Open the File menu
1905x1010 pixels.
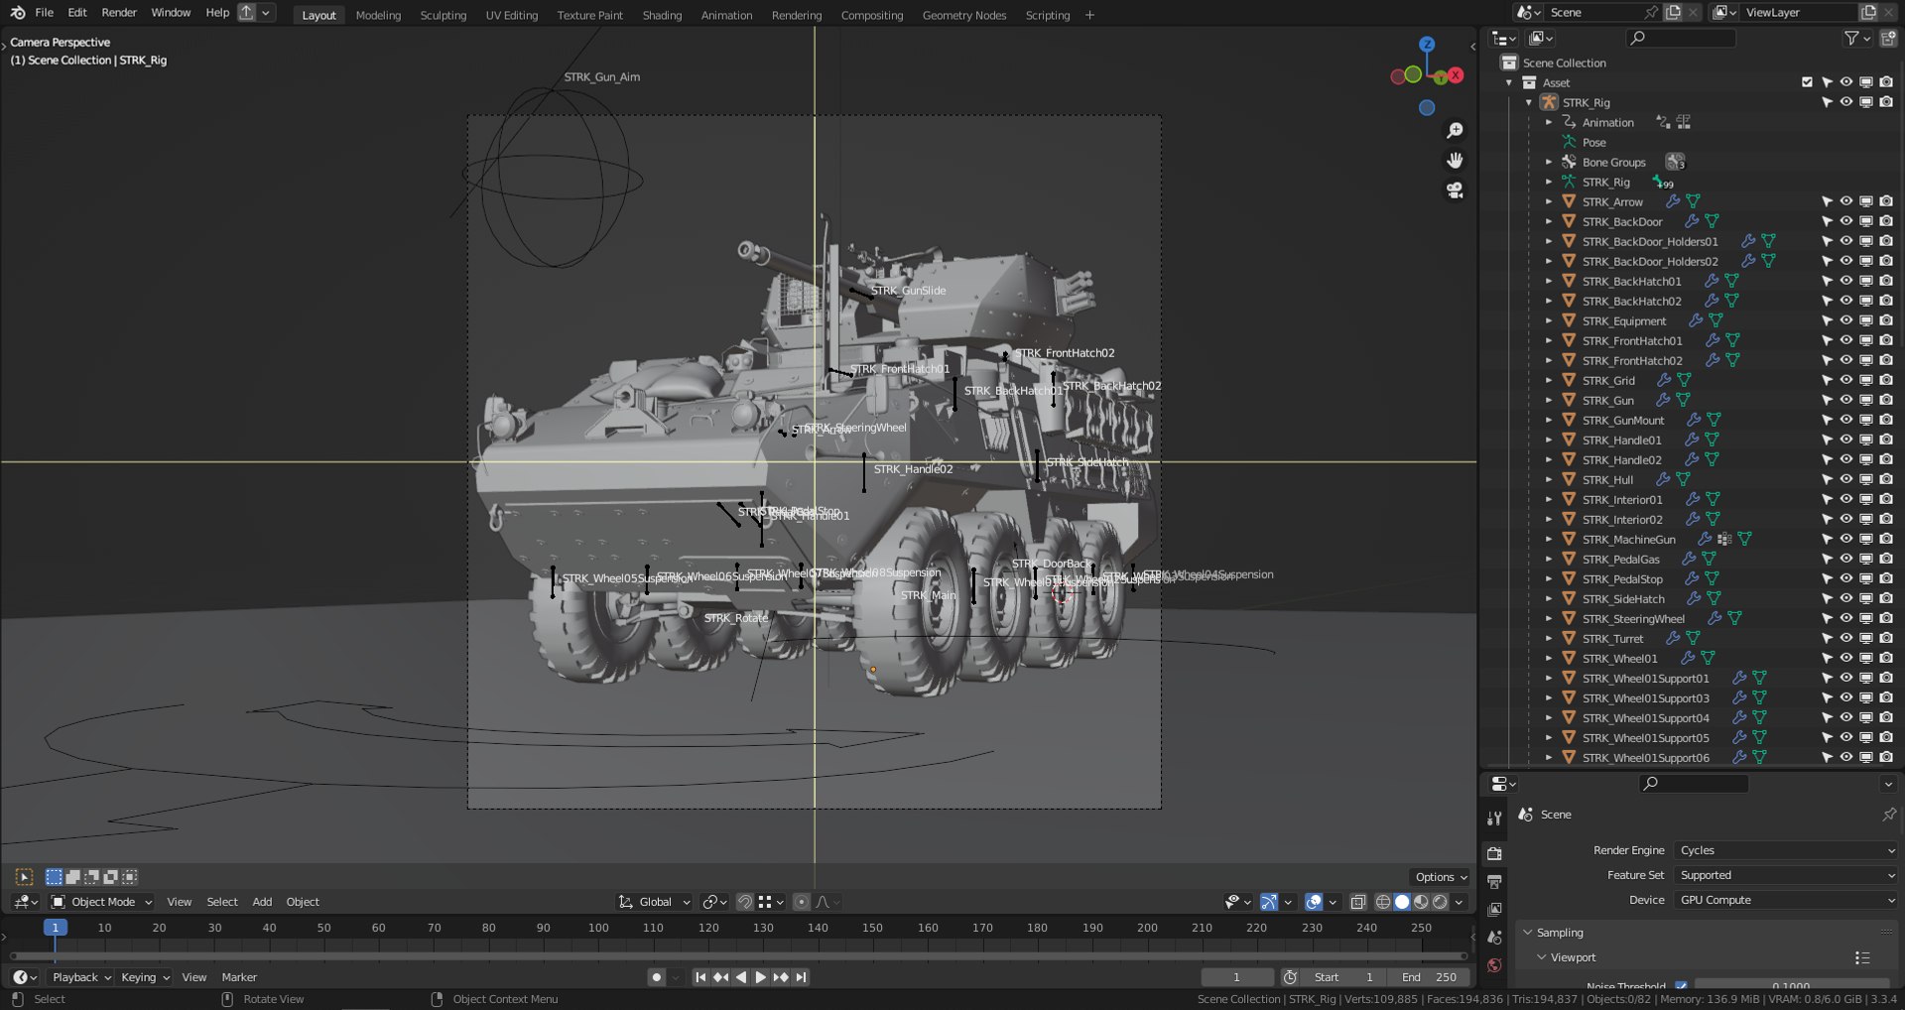pyautogui.click(x=44, y=13)
